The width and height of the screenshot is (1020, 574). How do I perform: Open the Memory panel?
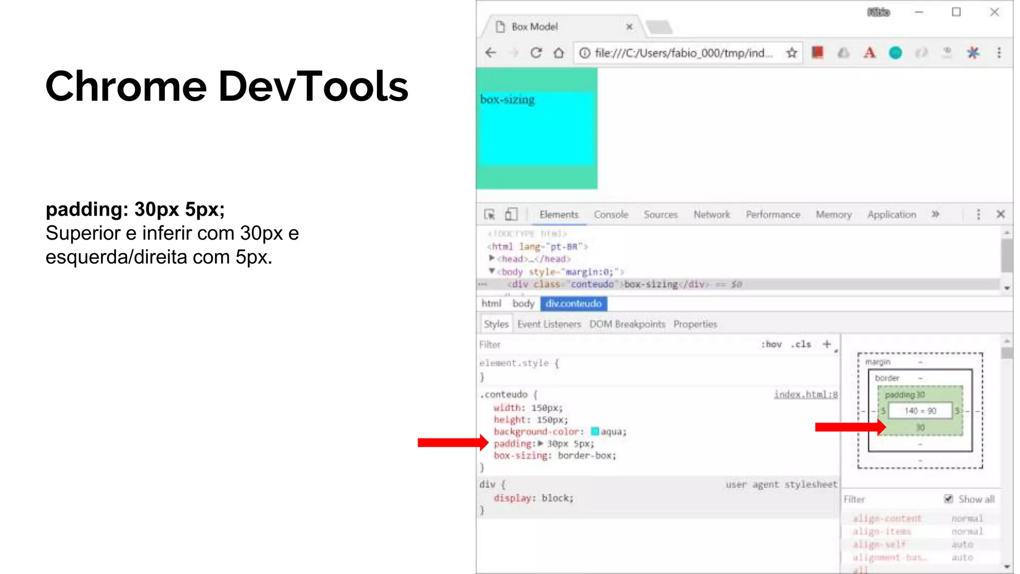834,214
